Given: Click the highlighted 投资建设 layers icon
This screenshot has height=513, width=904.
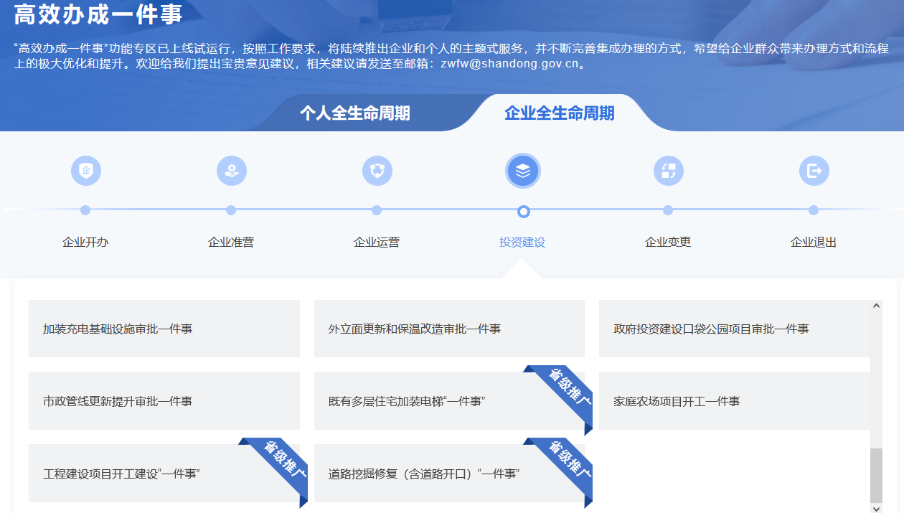Looking at the screenshot, I should coord(522,171).
